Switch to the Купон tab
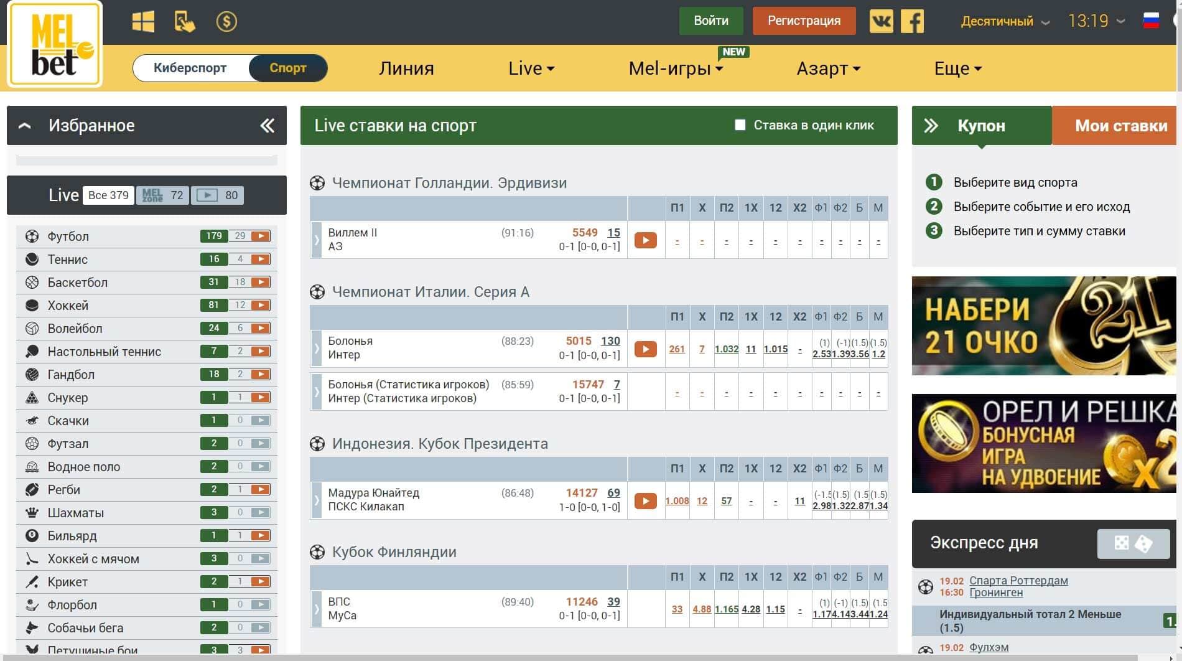Viewport: 1182px width, 661px height. (x=982, y=126)
